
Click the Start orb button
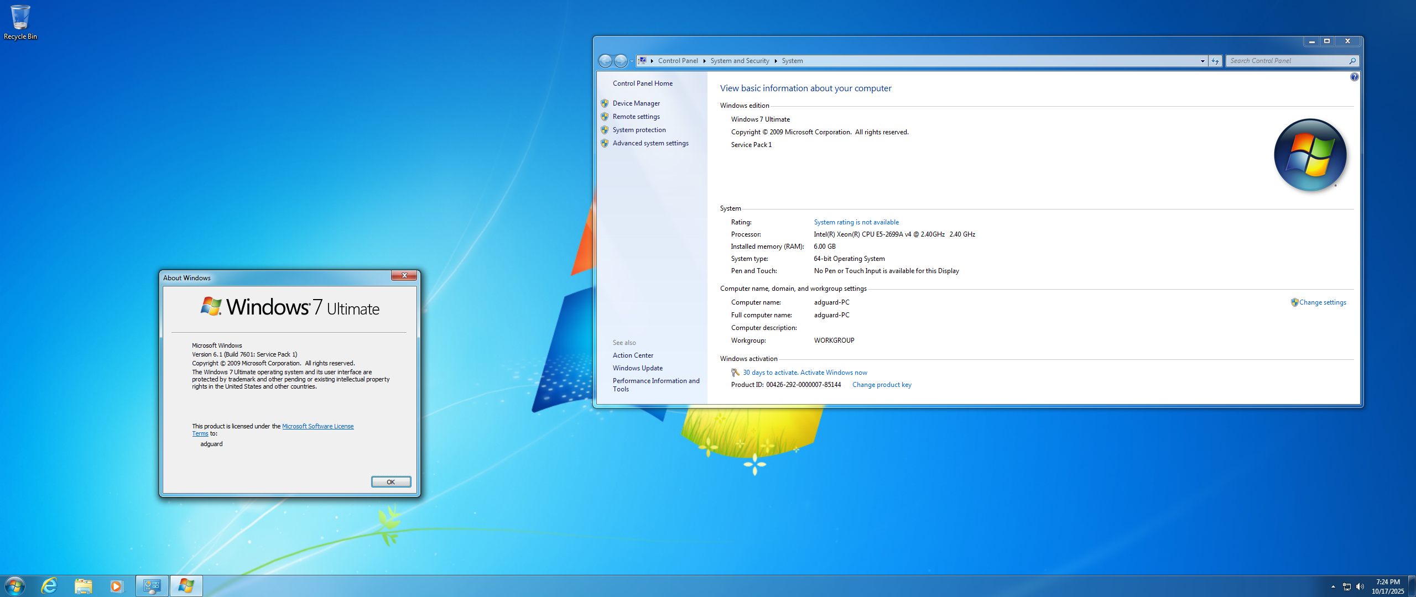[14, 586]
